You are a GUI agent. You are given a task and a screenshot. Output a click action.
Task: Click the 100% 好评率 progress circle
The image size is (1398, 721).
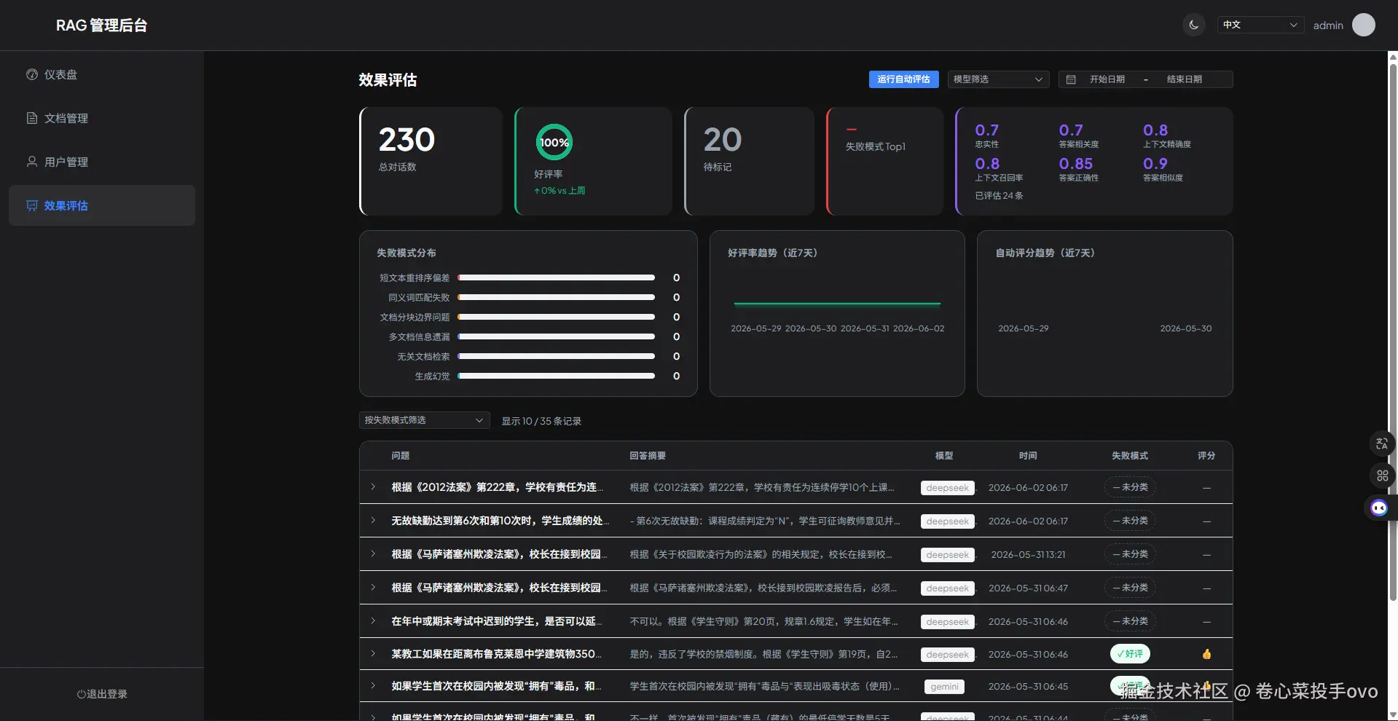554,143
